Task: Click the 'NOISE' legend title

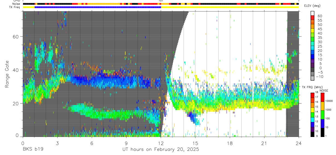Action: click(x=324, y=90)
